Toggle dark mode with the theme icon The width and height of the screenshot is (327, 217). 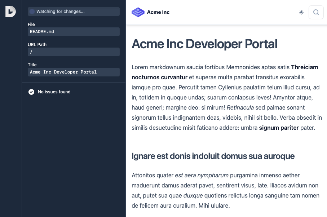pyautogui.click(x=301, y=12)
